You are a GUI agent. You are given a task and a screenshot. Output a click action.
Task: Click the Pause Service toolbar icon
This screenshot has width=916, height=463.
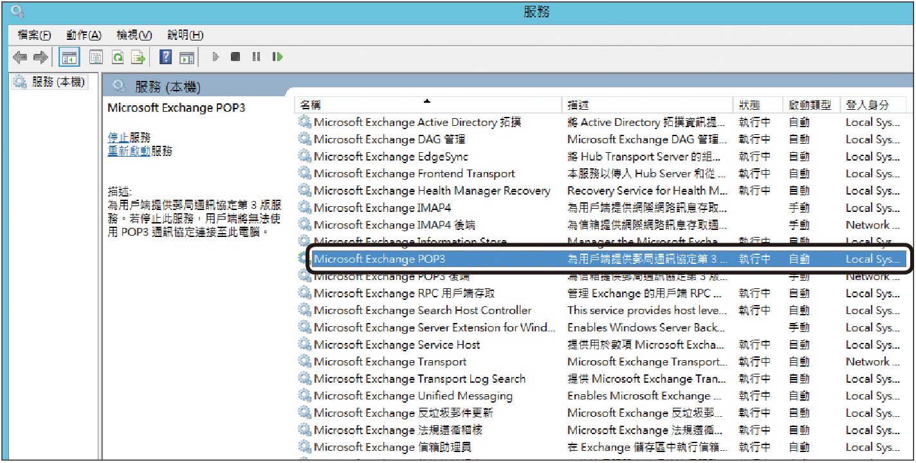click(x=256, y=57)
